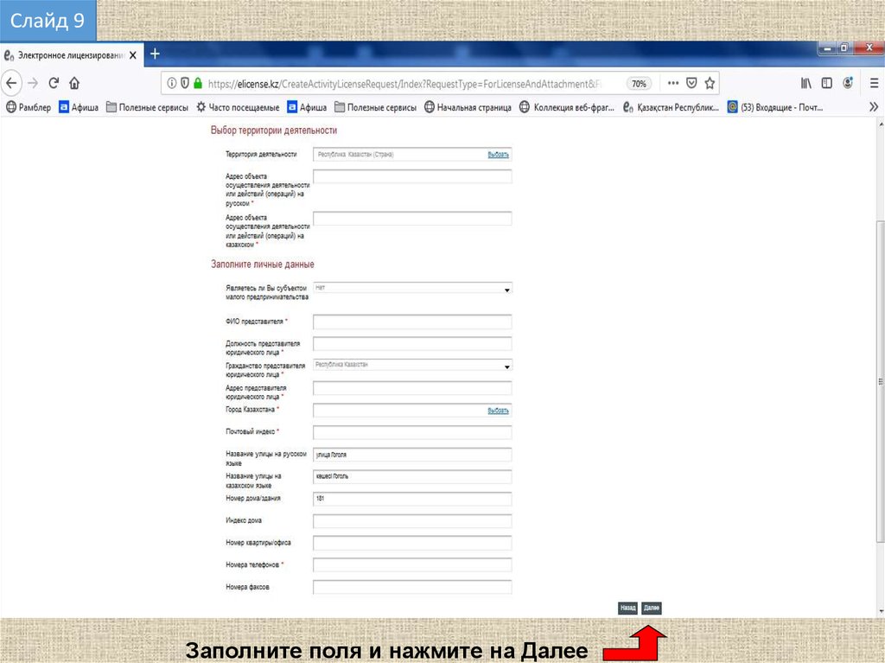This screenshot has height=663, width=885.
Task: Click Выбрать link for Город Казахстана
Action: pyautogui.click(x=498, y=411)
